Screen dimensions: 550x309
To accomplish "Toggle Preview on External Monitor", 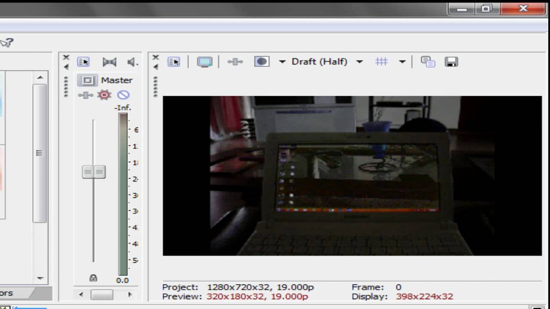I will pos(205,62).
